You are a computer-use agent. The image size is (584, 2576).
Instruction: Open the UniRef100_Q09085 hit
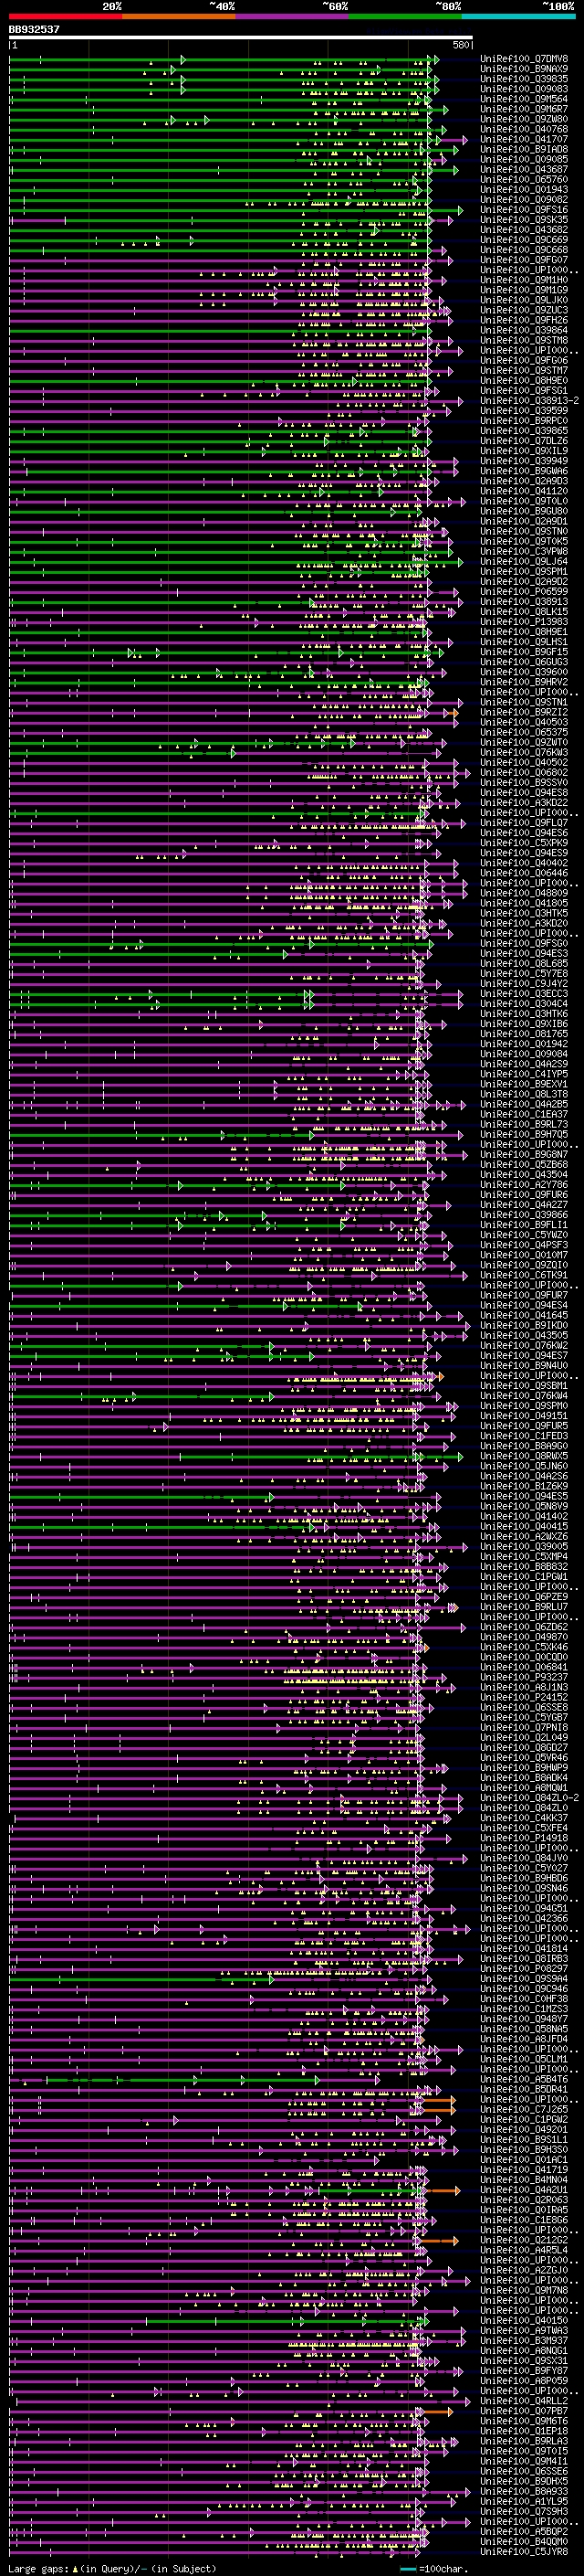click(524, 159)
